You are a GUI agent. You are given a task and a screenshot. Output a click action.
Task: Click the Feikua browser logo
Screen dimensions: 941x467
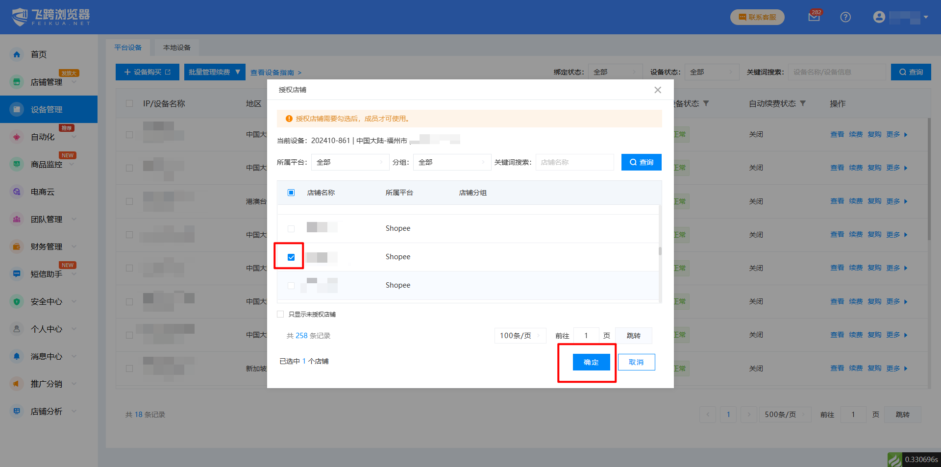coord(51,17)
